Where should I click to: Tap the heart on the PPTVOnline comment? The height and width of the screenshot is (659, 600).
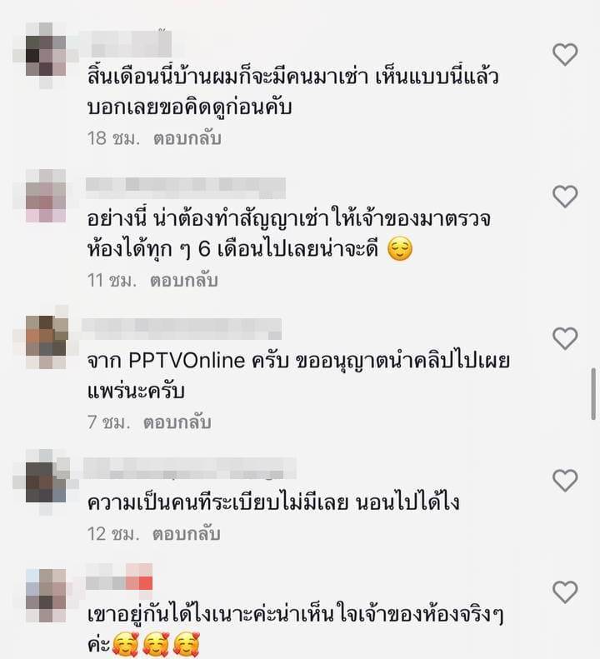coord(565,339)
